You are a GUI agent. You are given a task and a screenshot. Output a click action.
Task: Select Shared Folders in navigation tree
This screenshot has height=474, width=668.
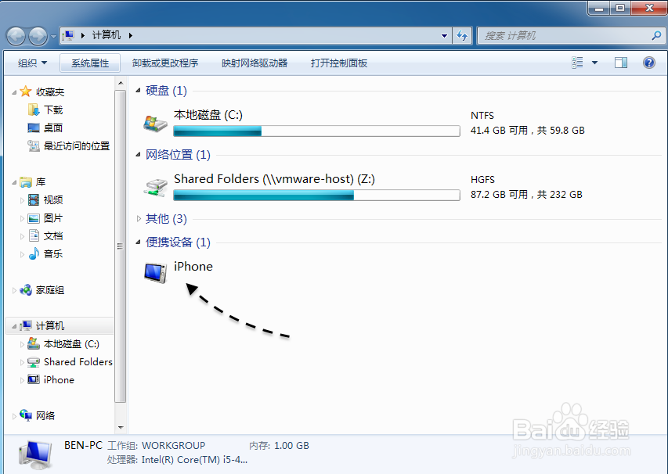tap(78, 361)
